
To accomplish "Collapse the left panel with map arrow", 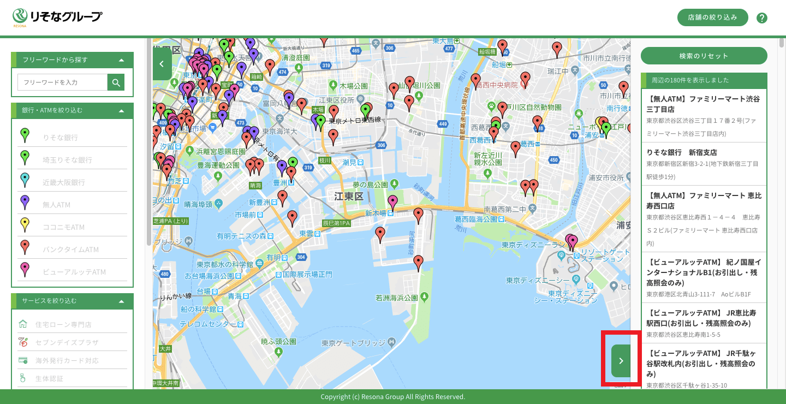I will point(162,64).
